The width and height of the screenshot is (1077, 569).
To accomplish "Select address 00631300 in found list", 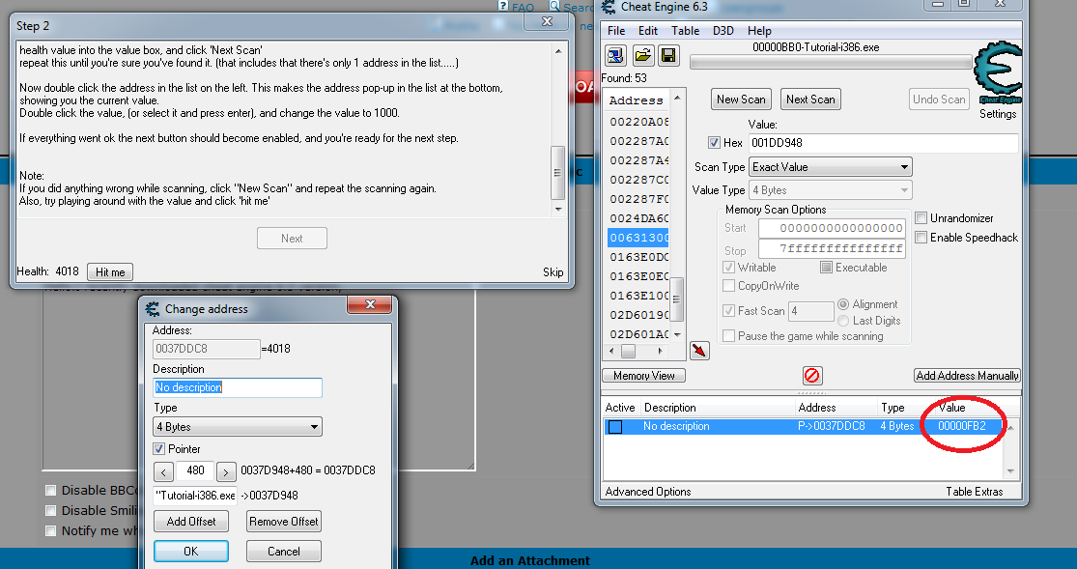I will point(638,238).
